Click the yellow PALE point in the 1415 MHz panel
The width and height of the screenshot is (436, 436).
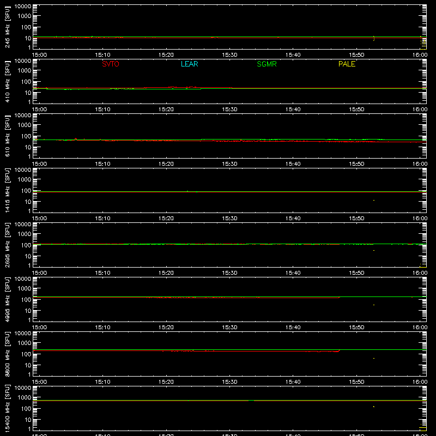374,200
